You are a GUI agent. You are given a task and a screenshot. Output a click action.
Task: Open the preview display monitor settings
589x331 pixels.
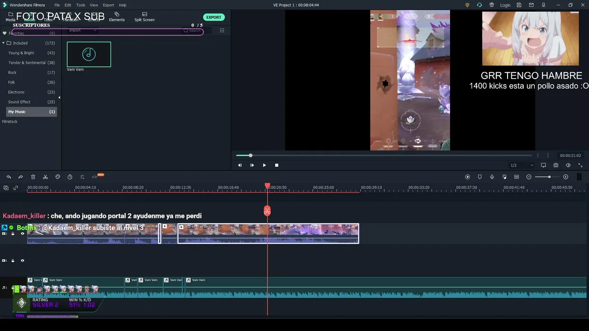[x=543, y=165]
